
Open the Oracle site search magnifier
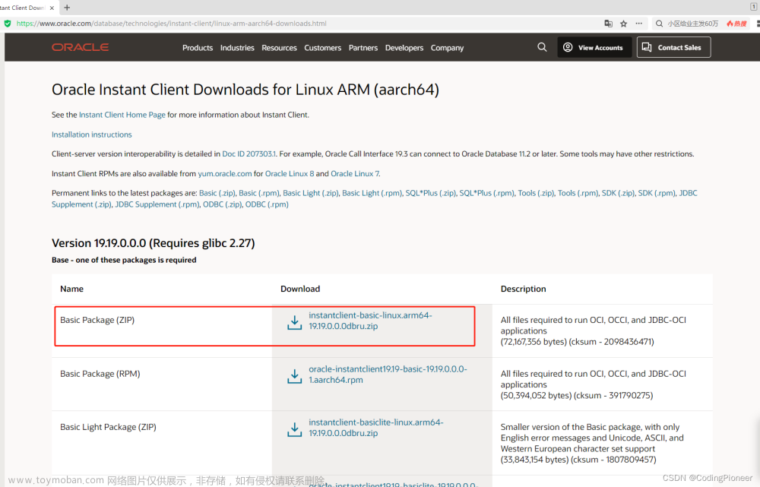(542, 47)
